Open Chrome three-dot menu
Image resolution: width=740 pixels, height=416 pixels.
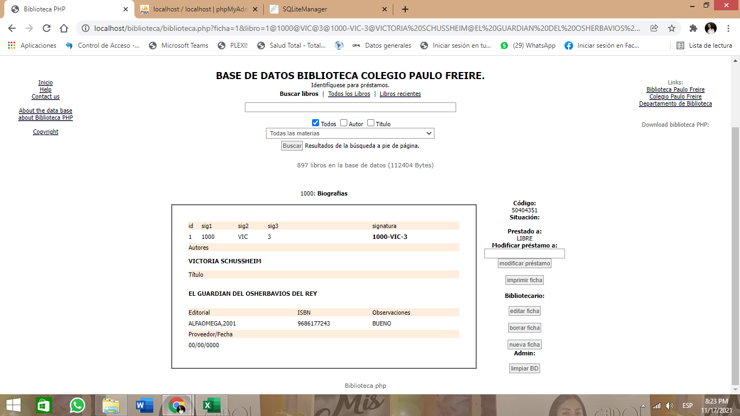click(x=728, y=28)
